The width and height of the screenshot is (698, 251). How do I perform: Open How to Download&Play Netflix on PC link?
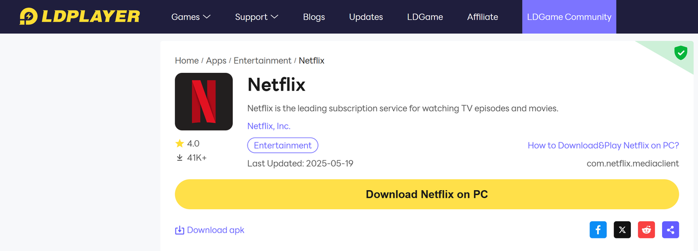(603, 145)
